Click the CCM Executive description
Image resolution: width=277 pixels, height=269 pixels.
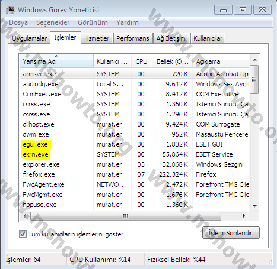tap(217, 94)
